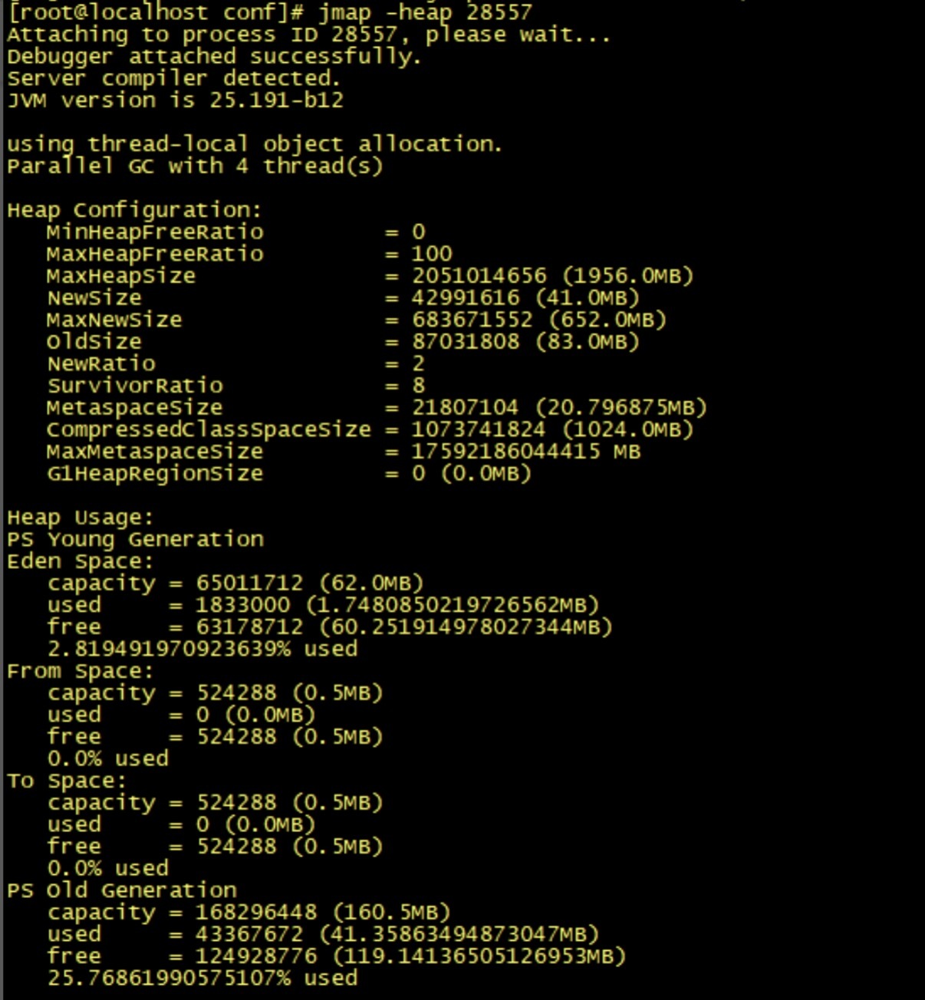Click the CompressedClassSpaceSize label
Image resolution: width=925 pixels, height=1000 pixels.
click(209, 429)
